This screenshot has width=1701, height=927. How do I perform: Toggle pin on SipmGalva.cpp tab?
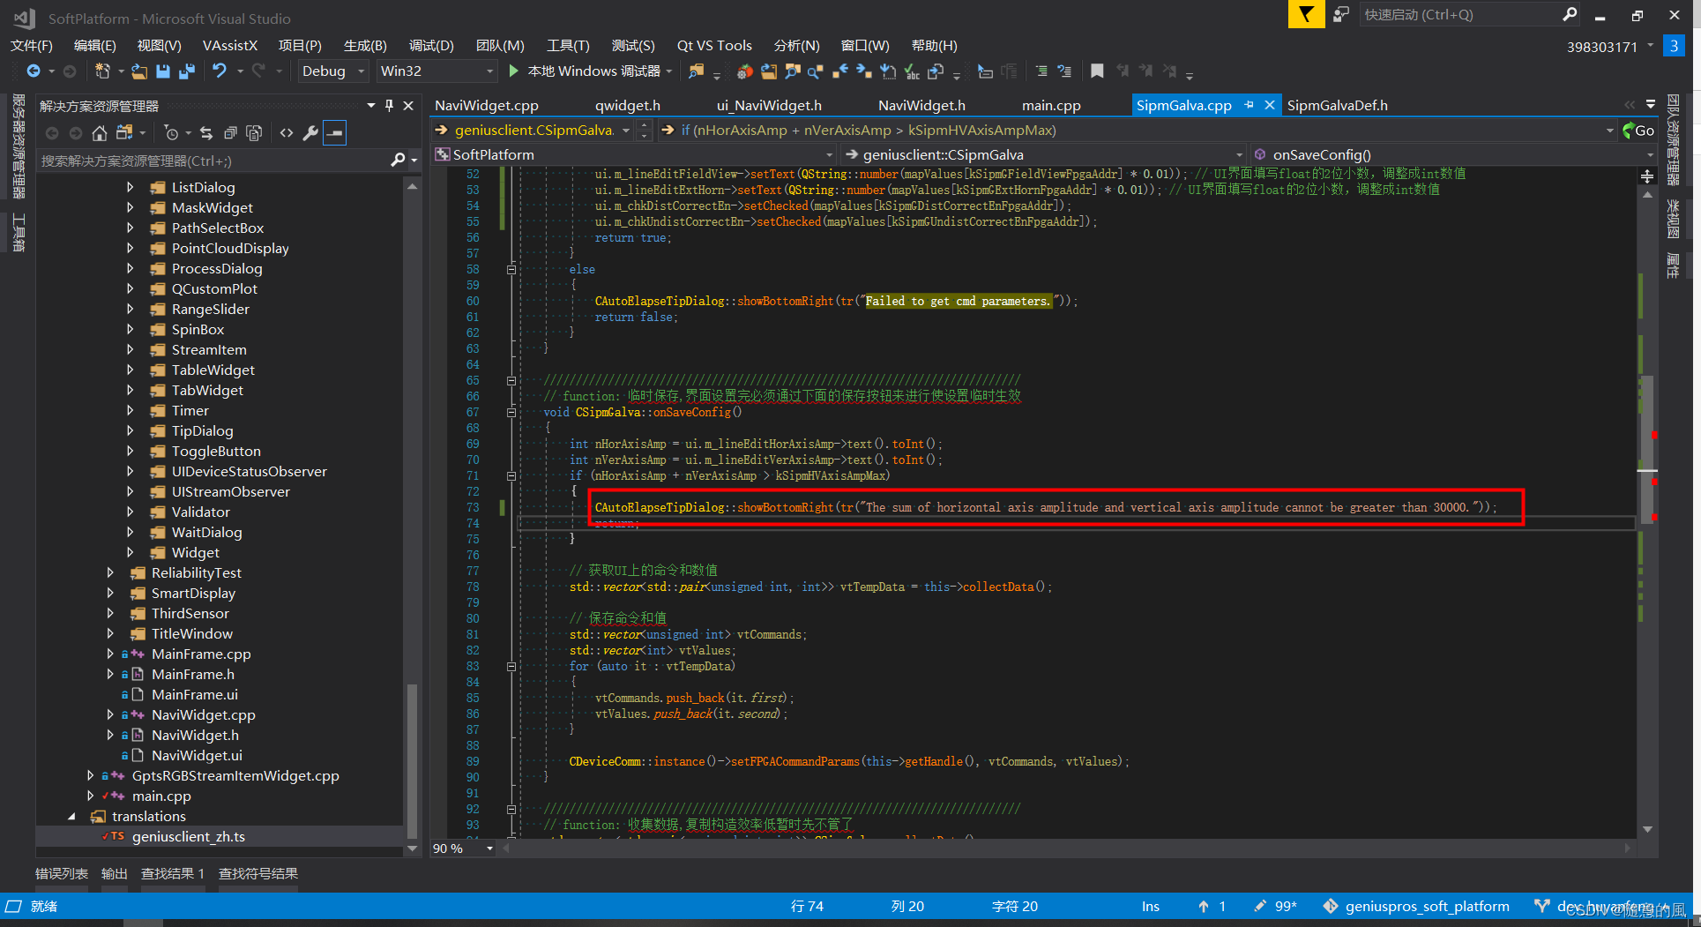click(1249, 105)
